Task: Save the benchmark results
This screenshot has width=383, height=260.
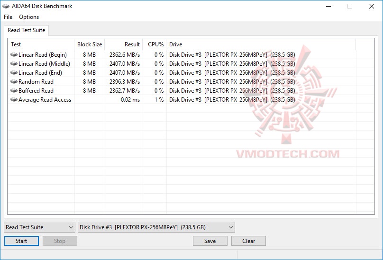Action: point(210,241)
